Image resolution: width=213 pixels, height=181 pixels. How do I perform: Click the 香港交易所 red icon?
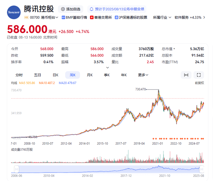pyautogui.click(x=91, y=17)
